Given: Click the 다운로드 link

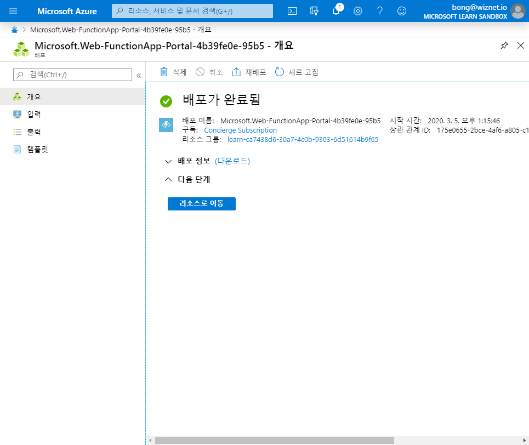Looking at the screenshot, I should [232, 161].
